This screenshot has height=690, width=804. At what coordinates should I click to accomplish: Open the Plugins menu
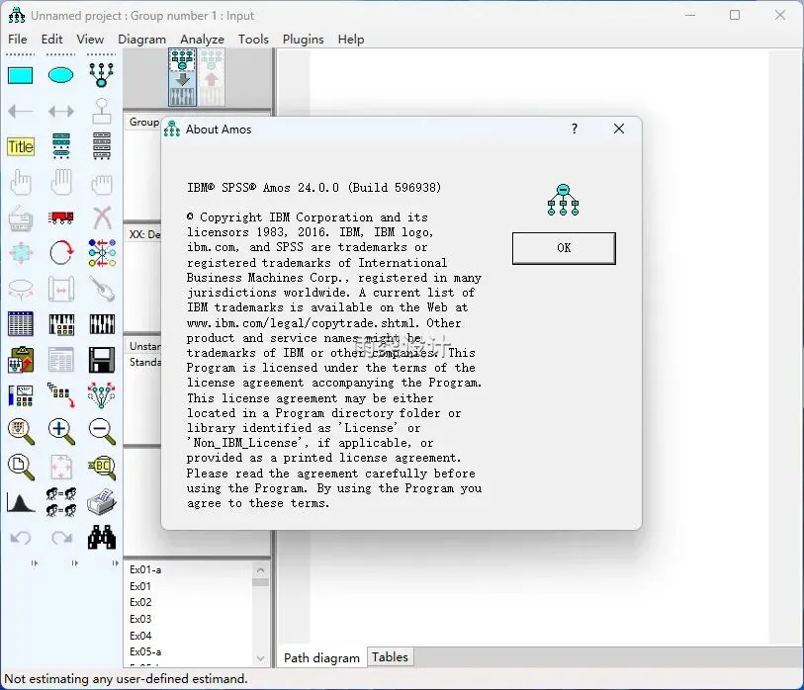303,39
